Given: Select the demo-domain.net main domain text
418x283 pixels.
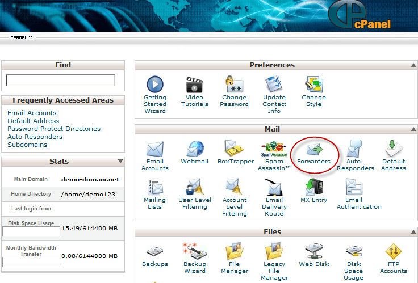Looking at the screenshot, I should pyautogui.click(x=90, y=179).
